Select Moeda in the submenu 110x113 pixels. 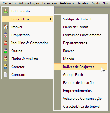coord(81,59)
